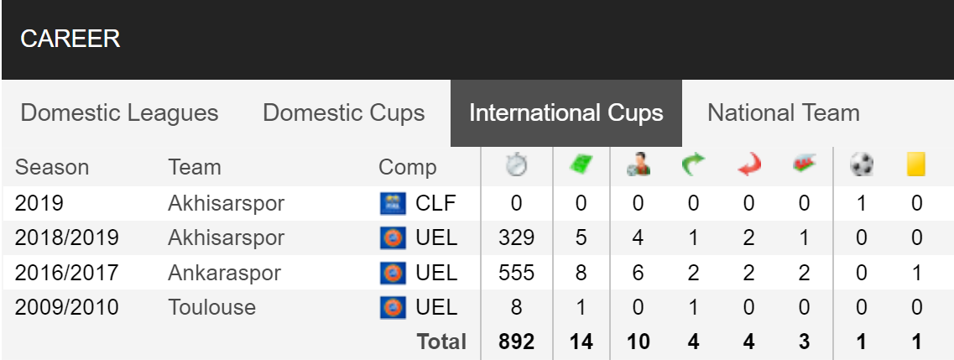The width and height of the screenshot is (954, 360).
Task: Click the red substituted-out arrow icon
Action: point(749,165)
